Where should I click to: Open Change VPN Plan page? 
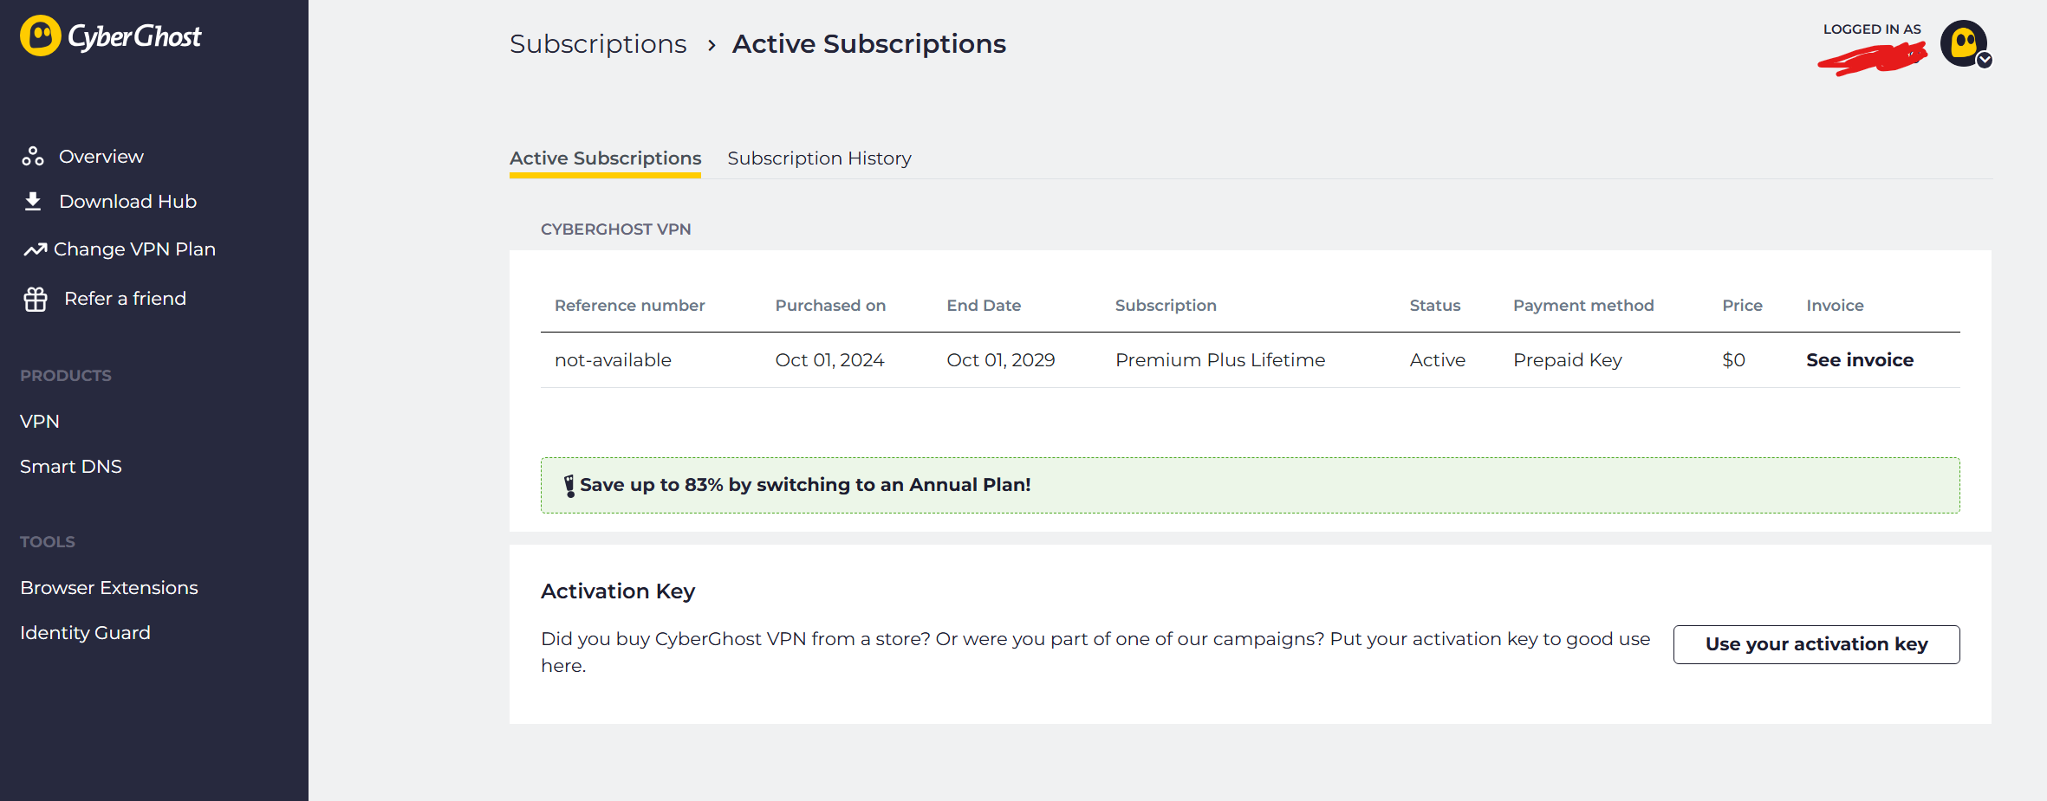134,249
